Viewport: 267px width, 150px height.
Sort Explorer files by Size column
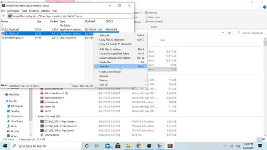pyautogui.click(x=163, y=40)
